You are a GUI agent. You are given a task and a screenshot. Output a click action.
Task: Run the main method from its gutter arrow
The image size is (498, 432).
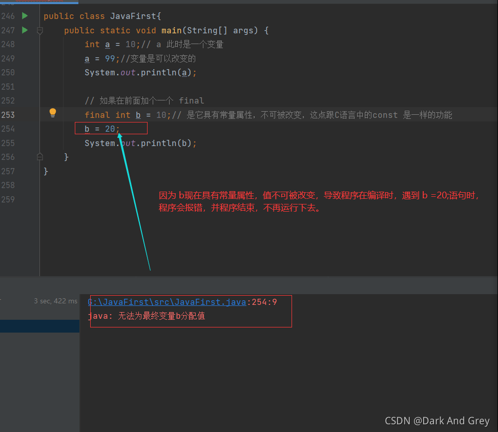25,30
